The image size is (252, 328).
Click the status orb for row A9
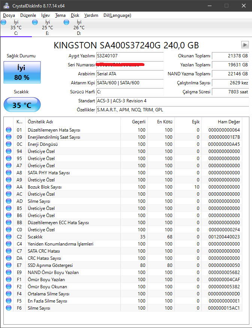pos(9,180)
